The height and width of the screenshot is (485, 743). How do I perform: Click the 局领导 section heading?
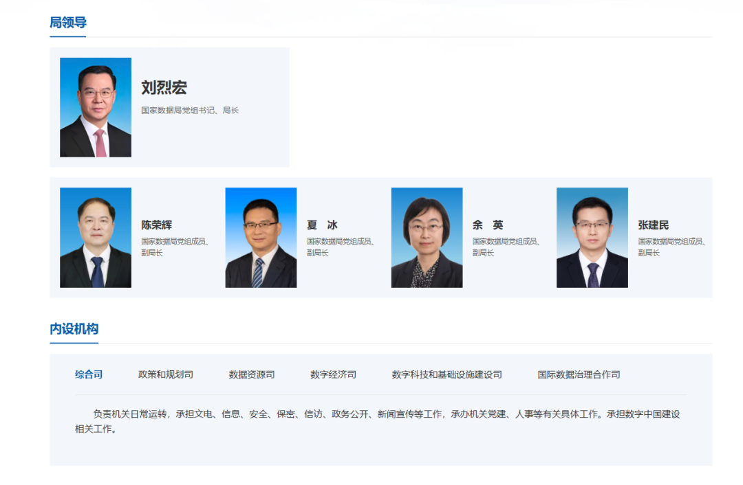(x=68, y=22)
